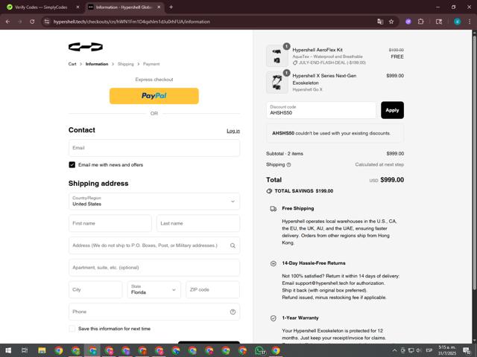
Task: Switch to Verify Codes SimplyCodes tab
Action: point(40,7)
